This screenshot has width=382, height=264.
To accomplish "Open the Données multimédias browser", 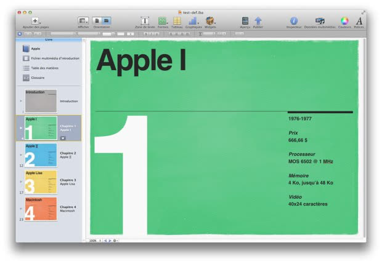I will (320, 21).
